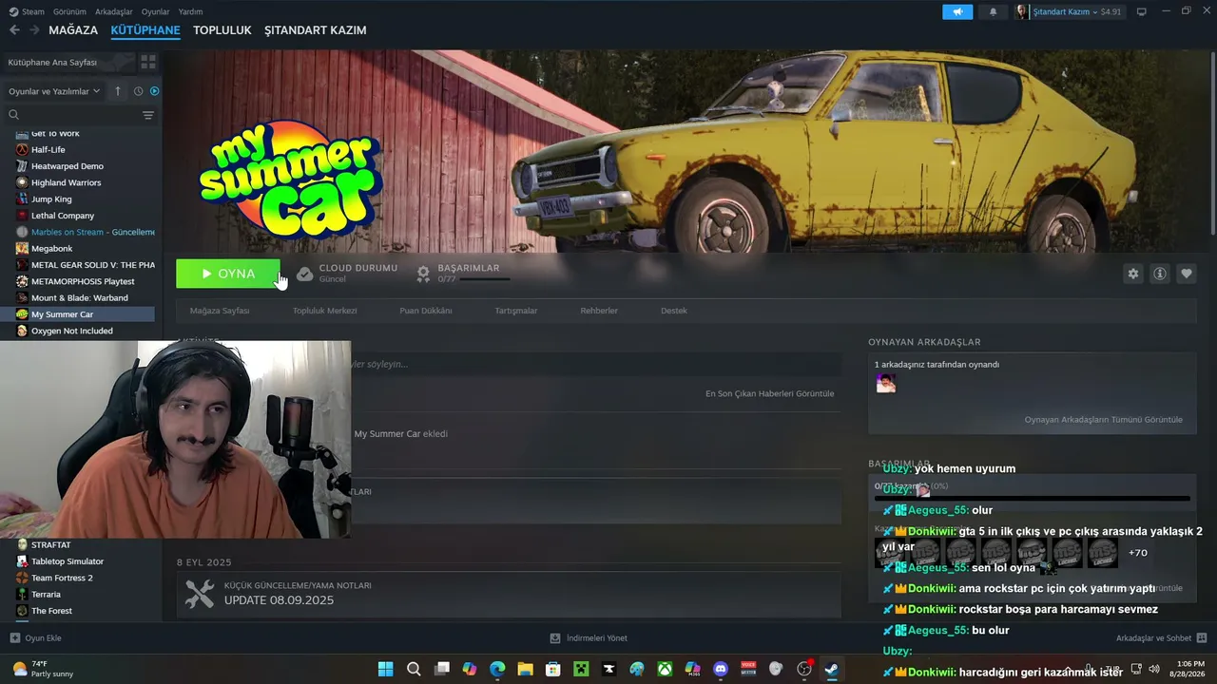Open the notifications bell
Viewport: 1217px width, 684px height.
click(x=994, y=11)
